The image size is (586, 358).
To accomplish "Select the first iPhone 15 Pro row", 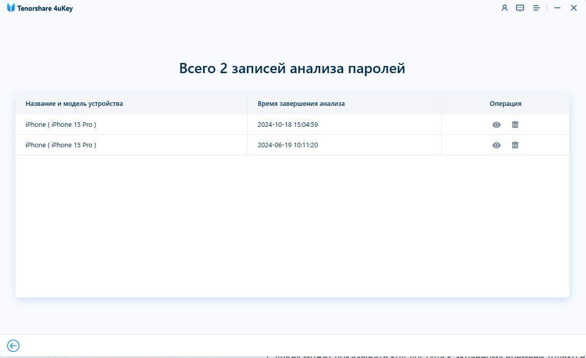I will tap(61, 125).
